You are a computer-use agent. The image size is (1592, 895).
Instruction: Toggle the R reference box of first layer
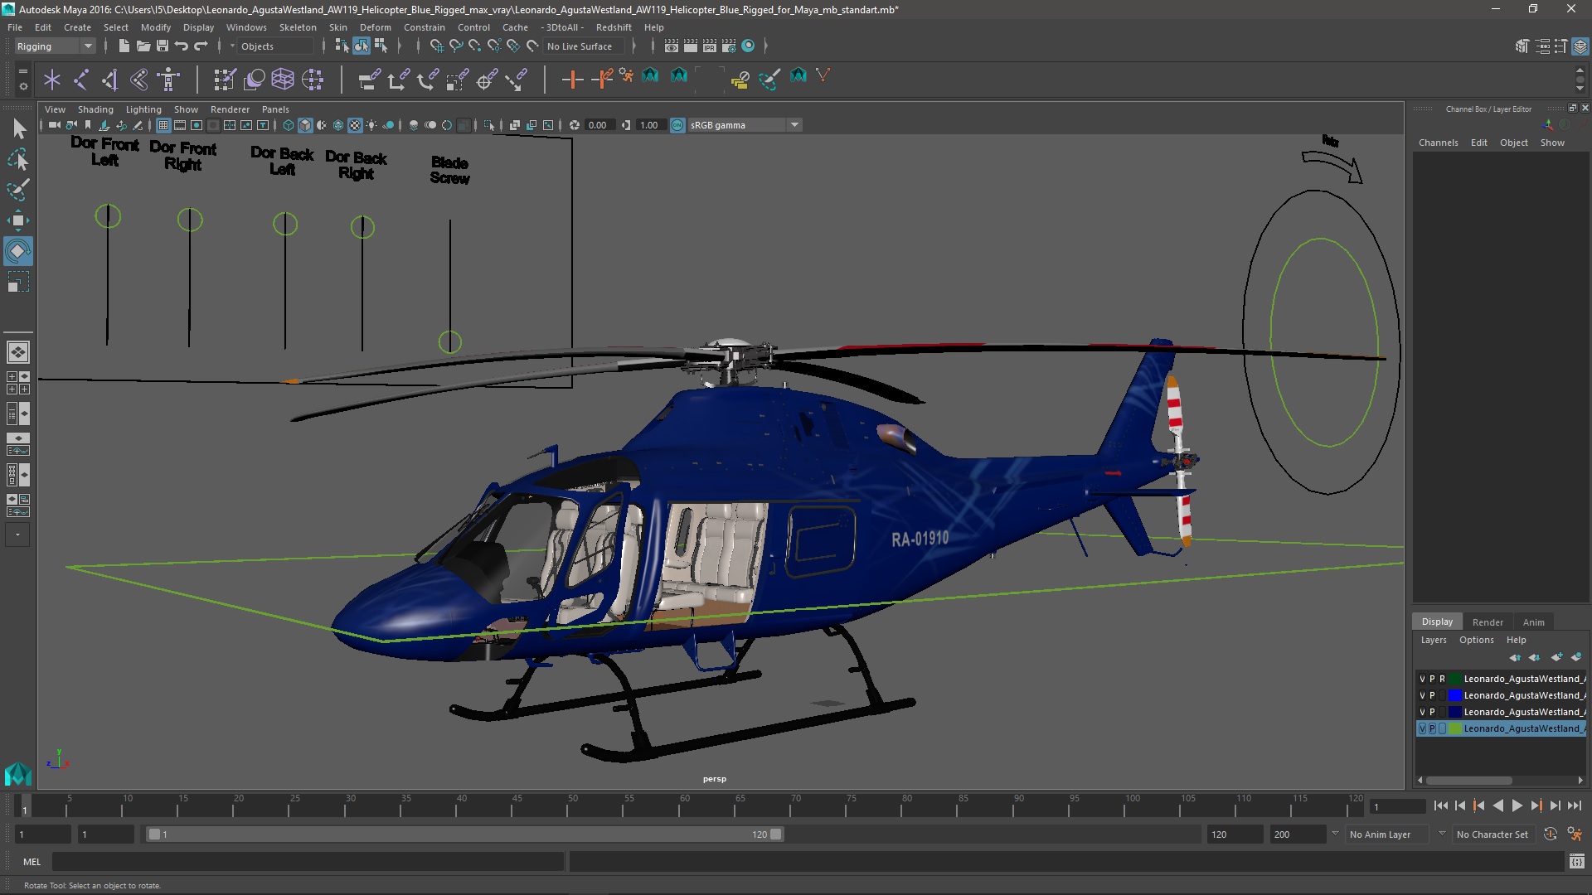click(x=1442, y=679)
